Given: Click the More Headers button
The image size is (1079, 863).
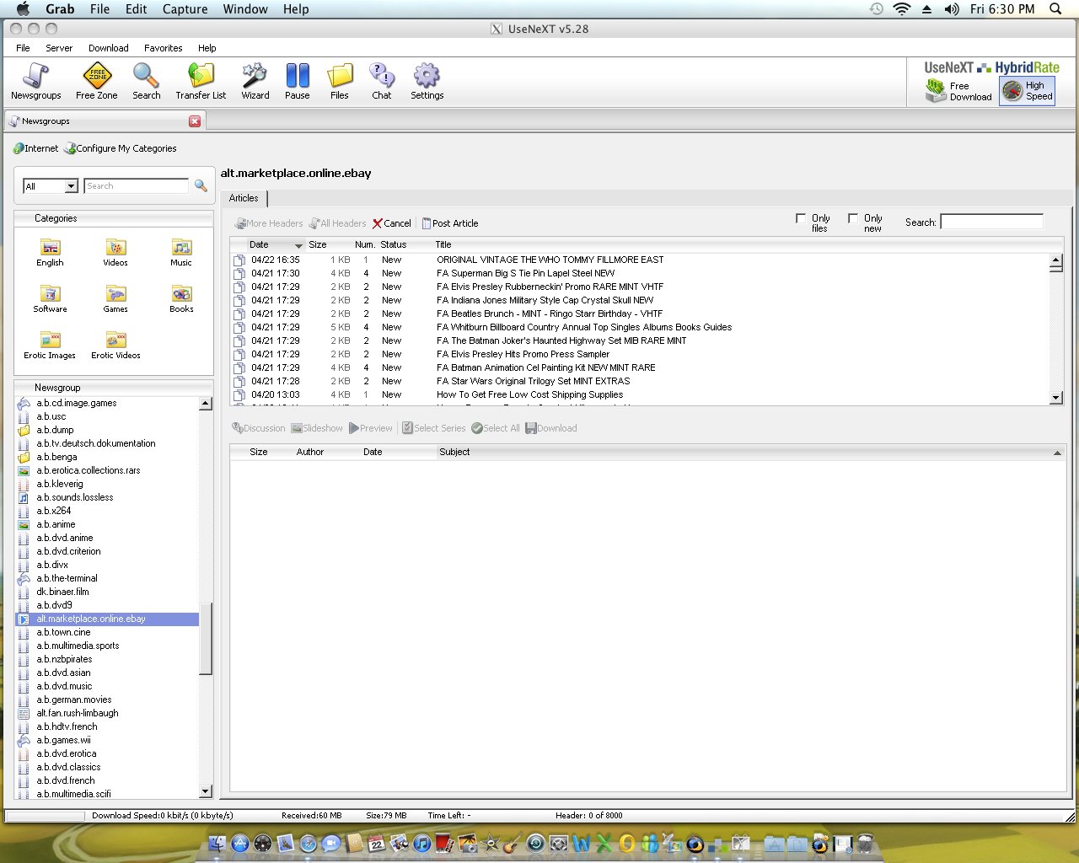Looking at the screenshot, I should pos(269,223).
